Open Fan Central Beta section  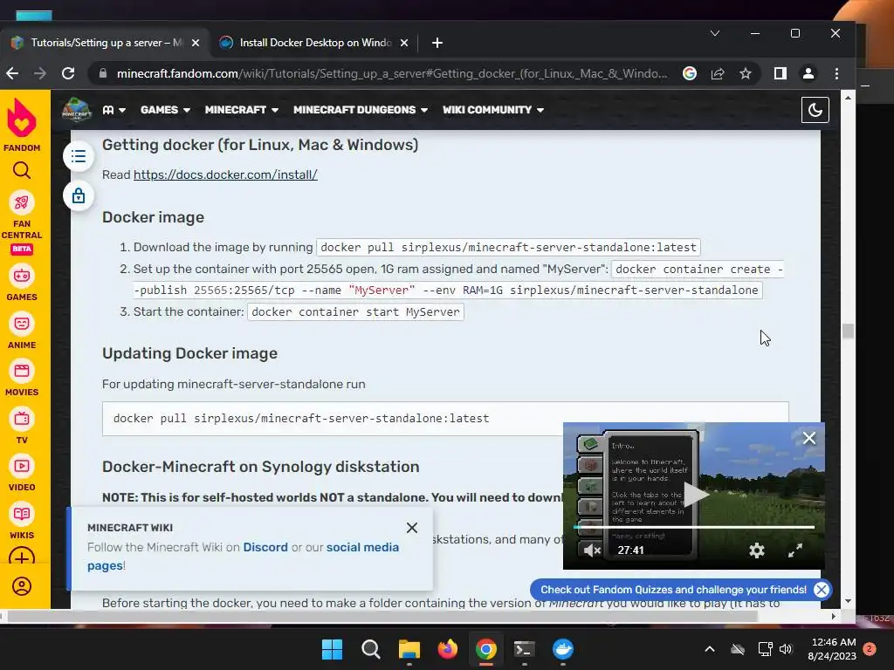(x=22, y=222)
